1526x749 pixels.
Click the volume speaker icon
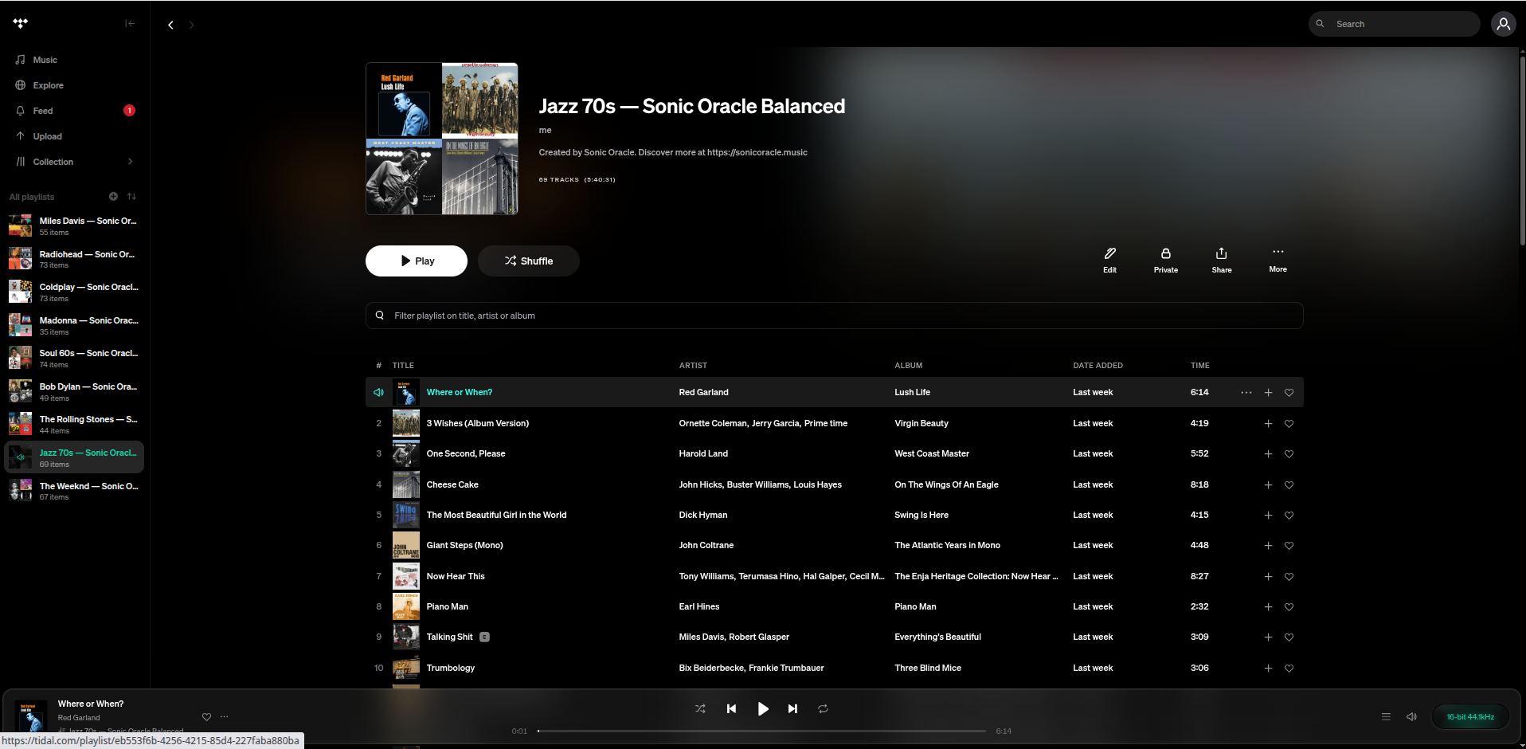click(1411, 716)
